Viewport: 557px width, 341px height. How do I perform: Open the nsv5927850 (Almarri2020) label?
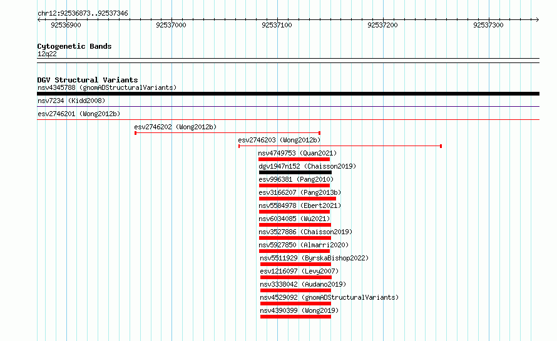[304, 245]
